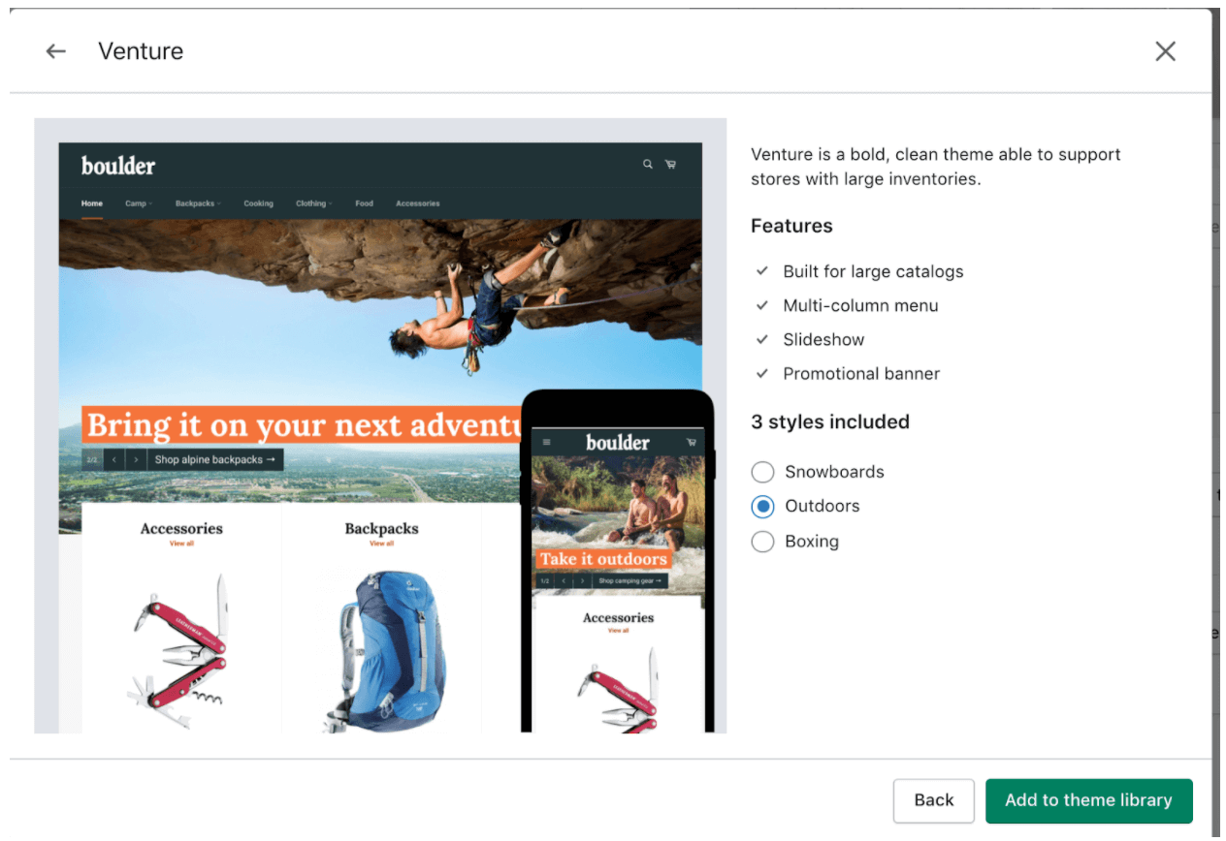
Task: Click the Slideshow feature text
Action: pyautogui.click(x=823, y=339)
